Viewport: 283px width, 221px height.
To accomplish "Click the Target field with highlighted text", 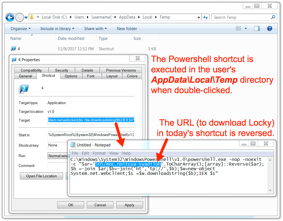I will click(91, 120).
